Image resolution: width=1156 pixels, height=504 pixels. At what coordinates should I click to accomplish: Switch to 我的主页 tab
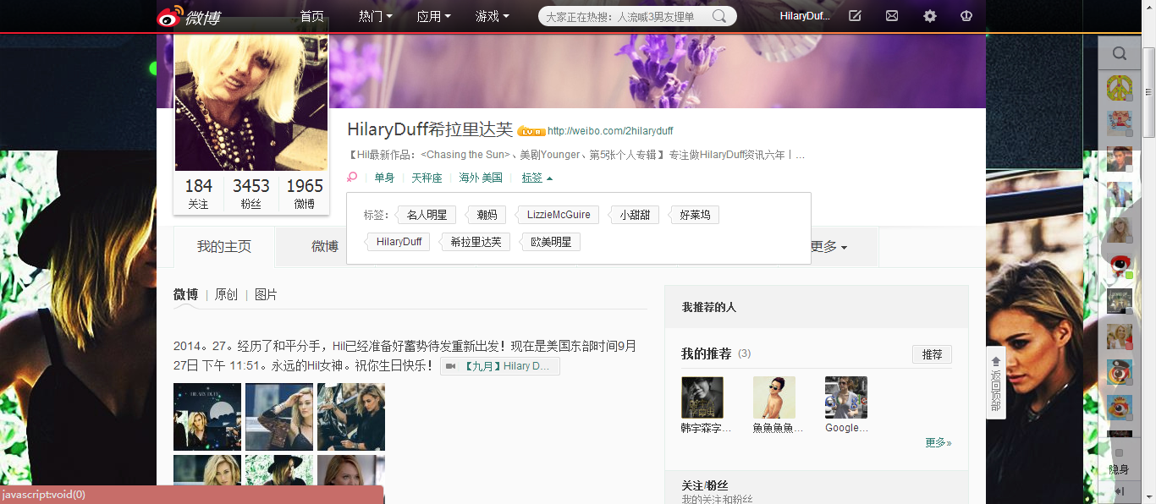click(x=224, y=247)
